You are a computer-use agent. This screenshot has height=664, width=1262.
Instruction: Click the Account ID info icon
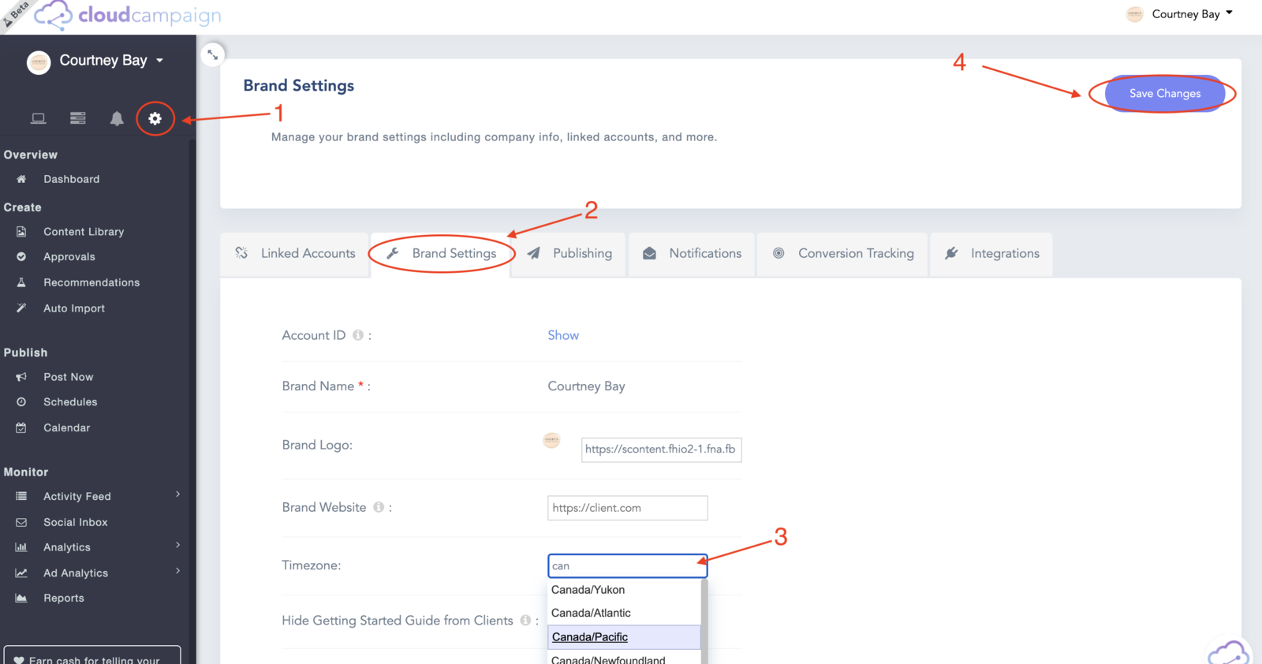358,335
